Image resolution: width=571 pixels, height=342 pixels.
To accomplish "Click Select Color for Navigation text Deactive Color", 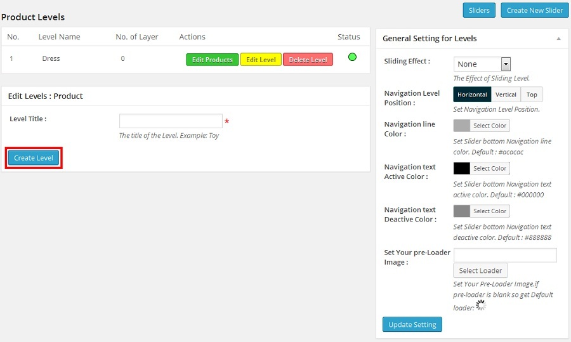I will click(x=490, y=211).
